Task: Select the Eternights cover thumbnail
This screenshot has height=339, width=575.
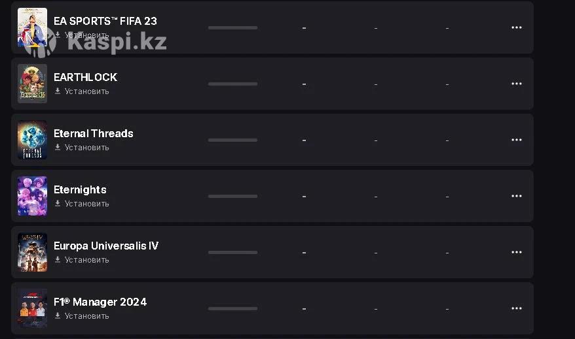Action: 32,196
